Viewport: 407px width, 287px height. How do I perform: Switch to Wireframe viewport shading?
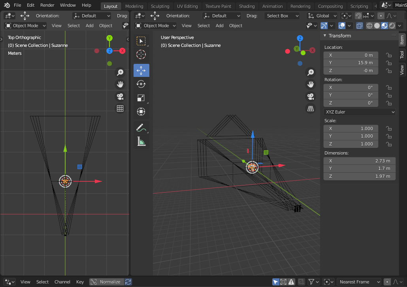[369, 26]
